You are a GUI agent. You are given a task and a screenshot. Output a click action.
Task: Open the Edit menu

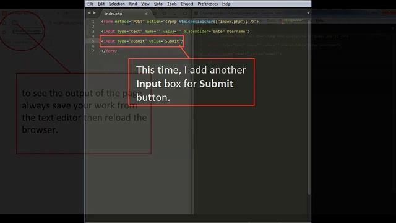pyautogui.click(x=101, y=4)
